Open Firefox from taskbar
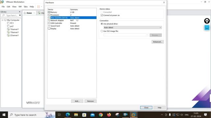This screenshot has width=211, height=118. click(x=109, y=115)
